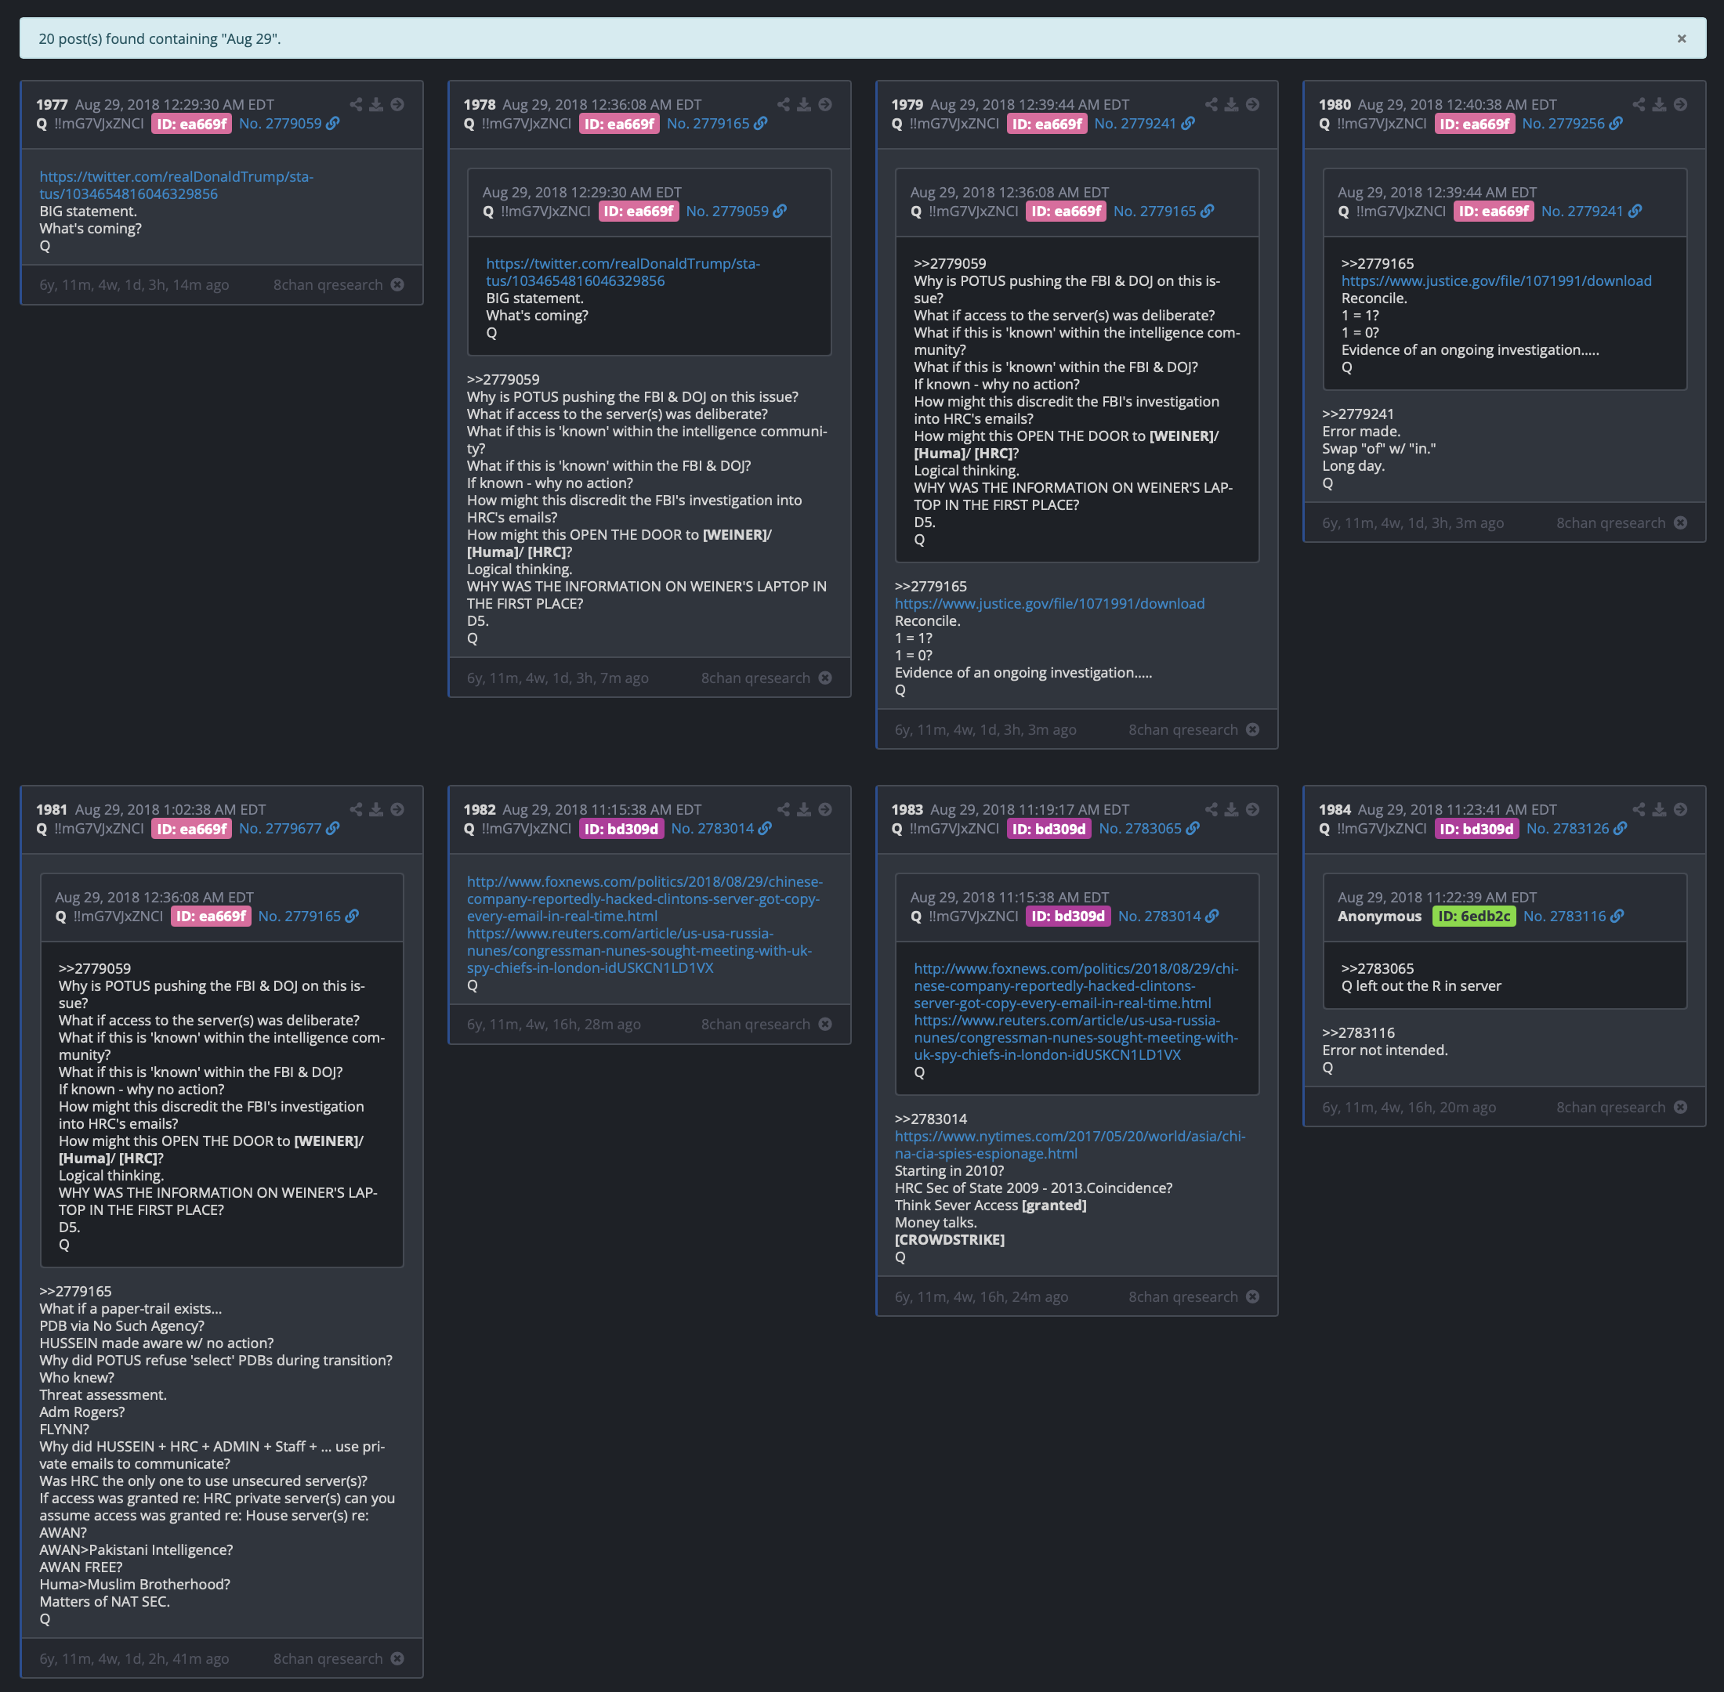Screen dimensions: 1724x1692
Task: Click arrow circle icon on post 1979
Action: (1253, 104)
